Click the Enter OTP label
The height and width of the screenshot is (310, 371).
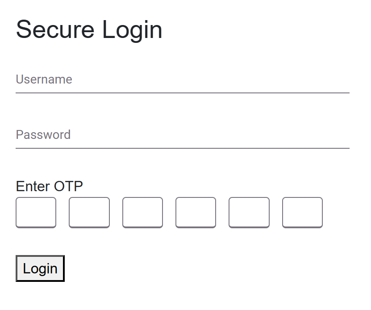(49, 186)
